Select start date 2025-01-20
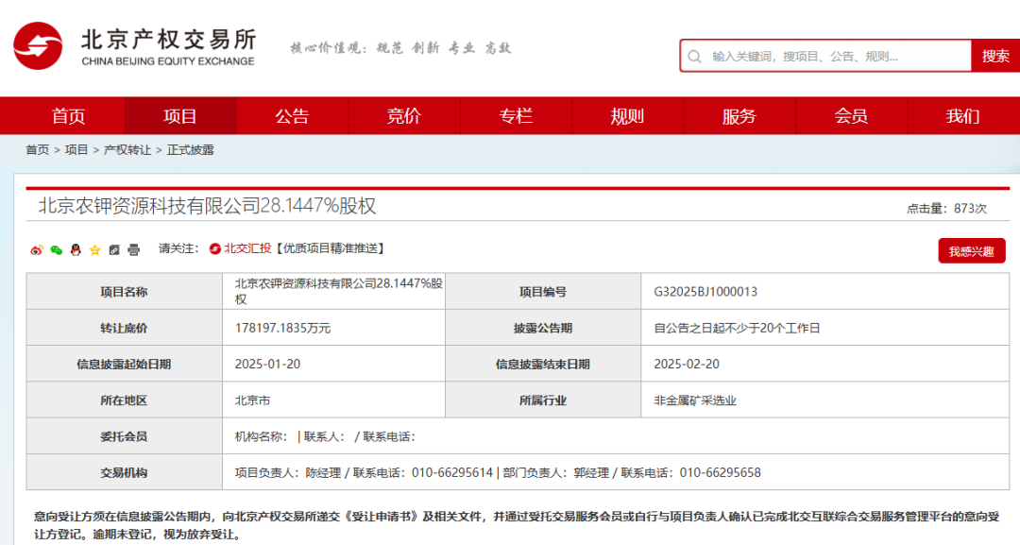The width and height of the screenshot is (1020, 545). pos(268,365)
